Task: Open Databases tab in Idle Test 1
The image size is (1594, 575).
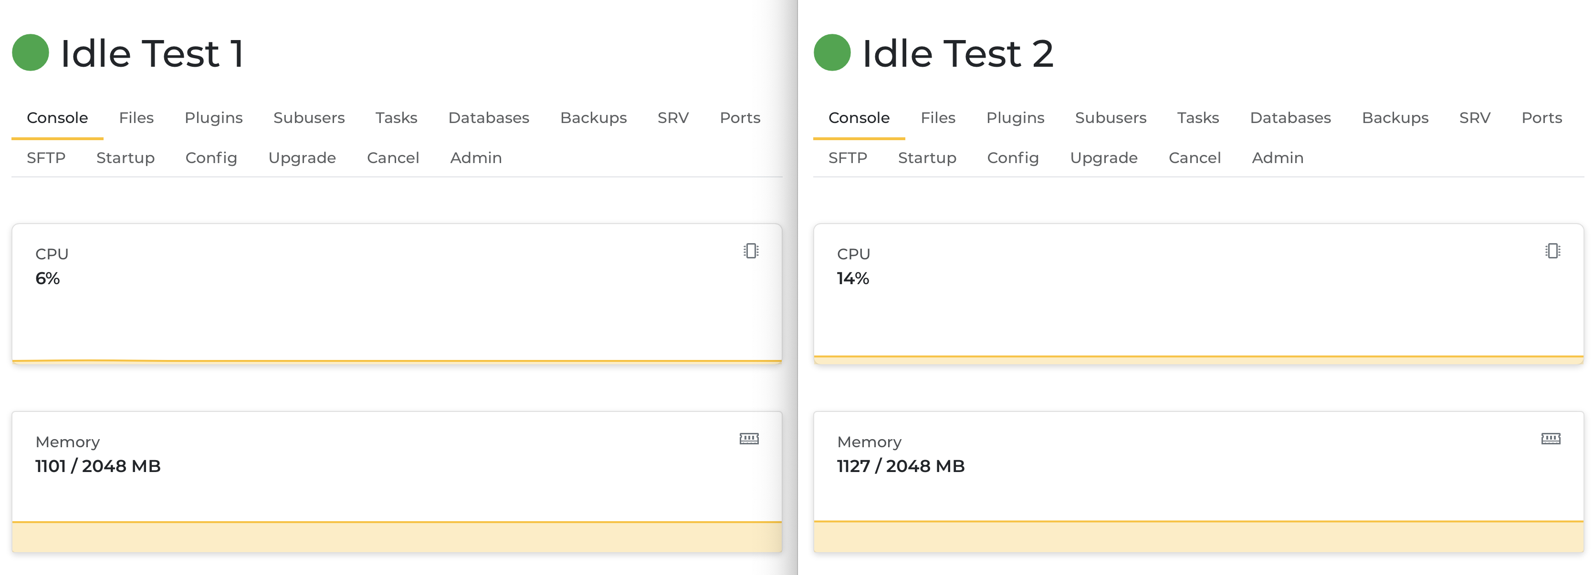Action: click(x=488, y=117)
